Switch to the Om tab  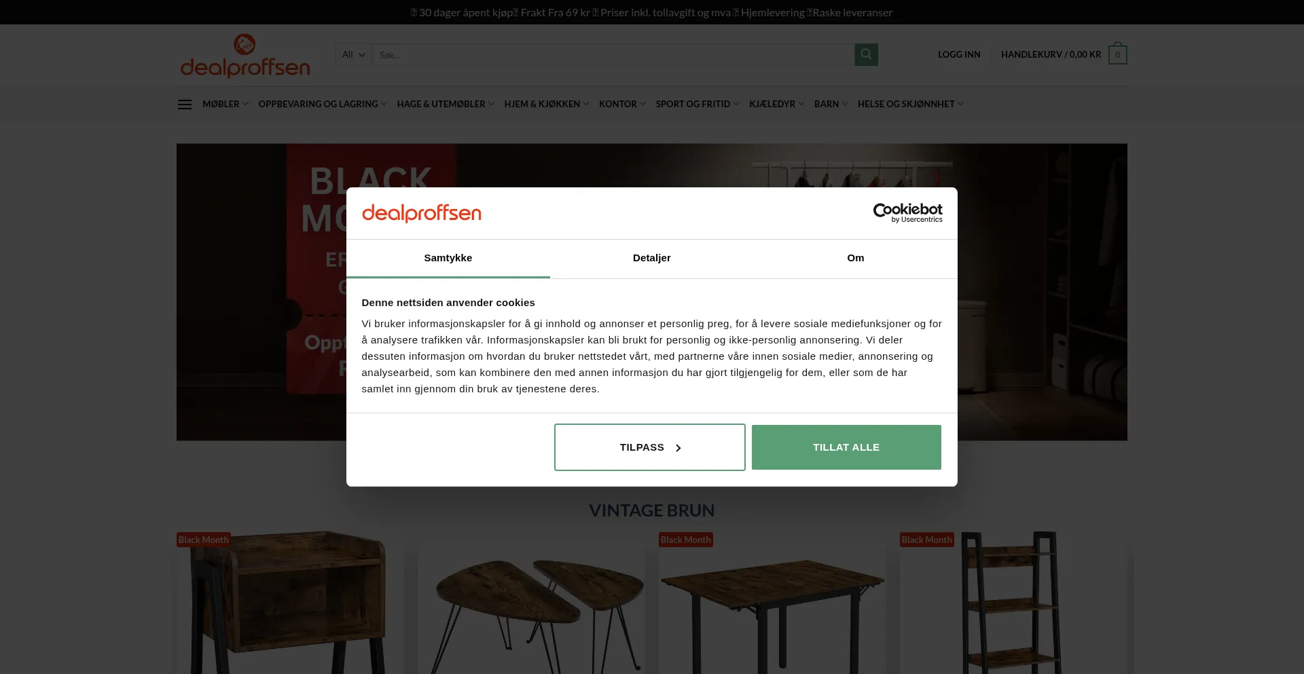coord(856,258)
